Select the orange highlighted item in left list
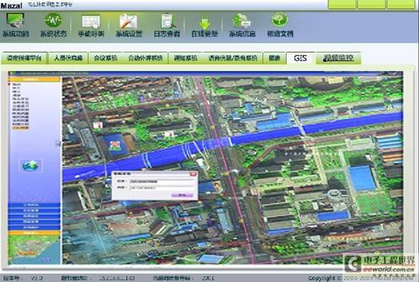Screen dimensions: 419x282 coord(21,128)
